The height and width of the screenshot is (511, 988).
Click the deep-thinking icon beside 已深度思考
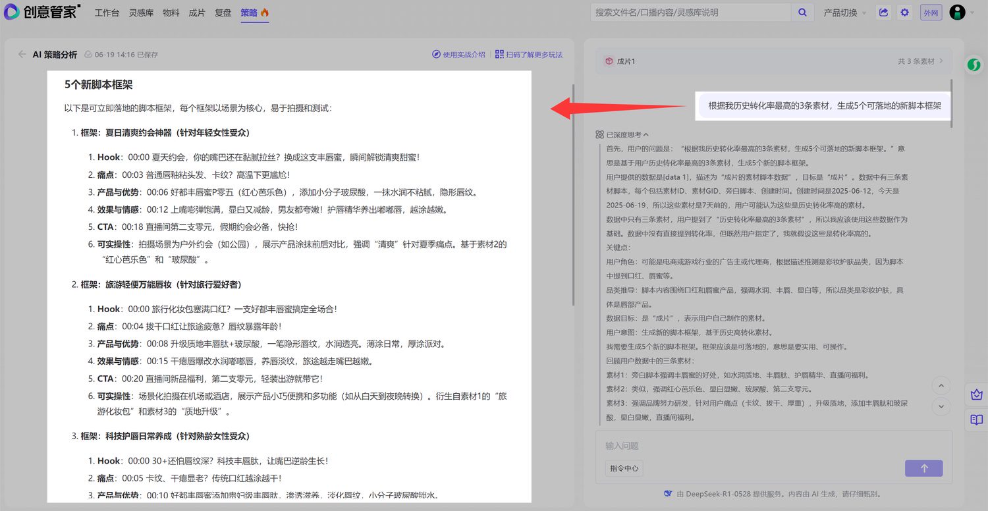[599, 134]
